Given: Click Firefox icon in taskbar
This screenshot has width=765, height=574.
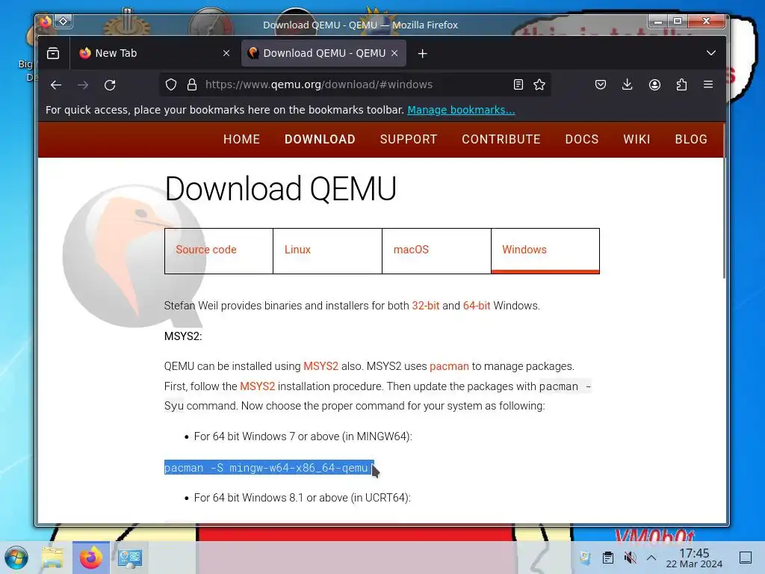Looking at the screenshot, I should tap(90, 558).
